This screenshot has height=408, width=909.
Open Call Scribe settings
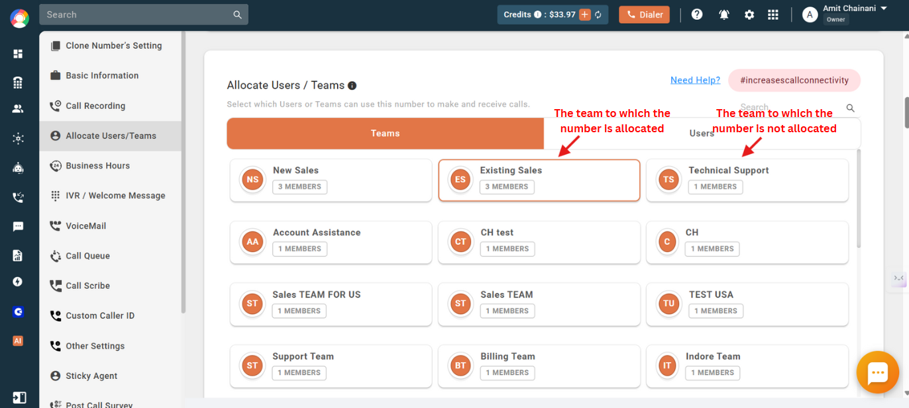click(x=110, y=286)
